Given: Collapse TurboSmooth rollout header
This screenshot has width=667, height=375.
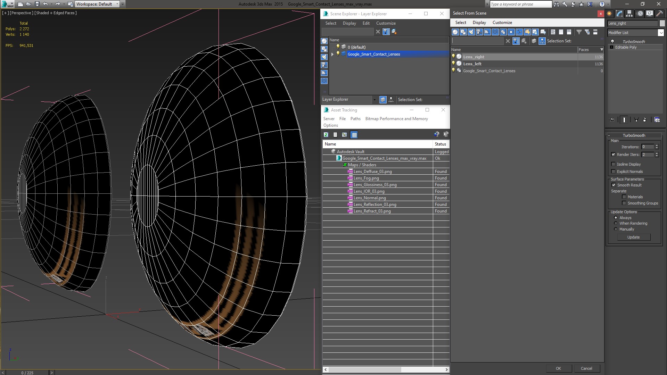Looking at the screenshot, I should point(634,135).
